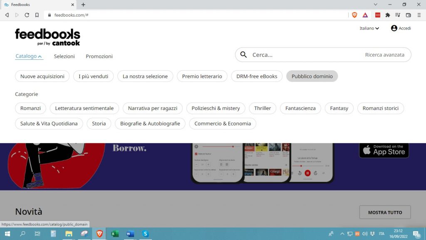This screenshot has width=426, height=240.
Task: Click the search magnifier in the Cerca bar
Action: point(244,54)
